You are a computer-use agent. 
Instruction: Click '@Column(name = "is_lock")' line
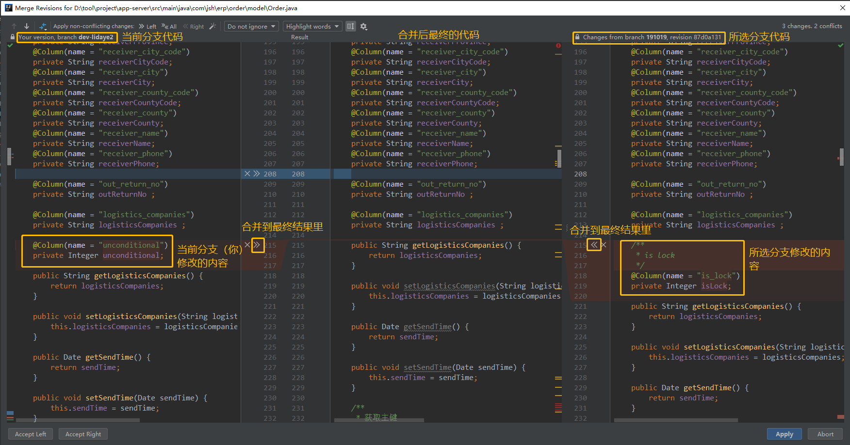(685, 276)
